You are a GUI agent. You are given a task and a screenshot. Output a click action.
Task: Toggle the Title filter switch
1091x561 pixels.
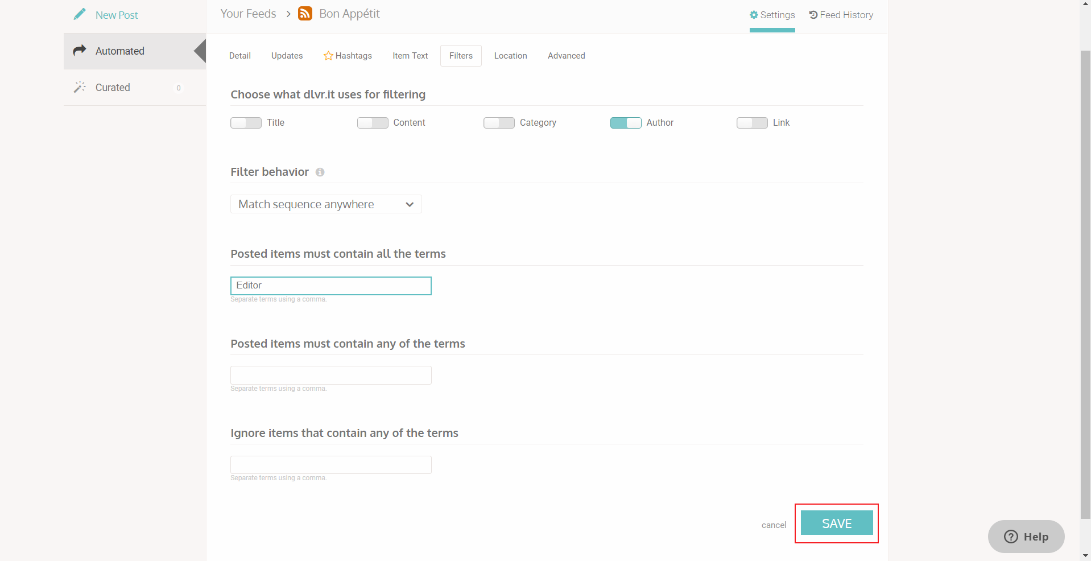pos(246,123)
